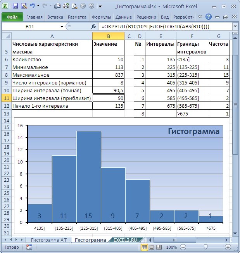Click the Undo arrow icon
This screenshot has width=240, height=253.
click(x=32, y=6)
